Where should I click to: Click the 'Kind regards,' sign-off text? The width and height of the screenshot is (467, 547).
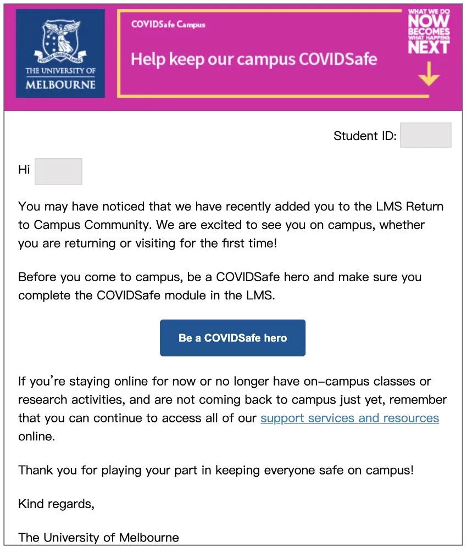click(56, 504)
